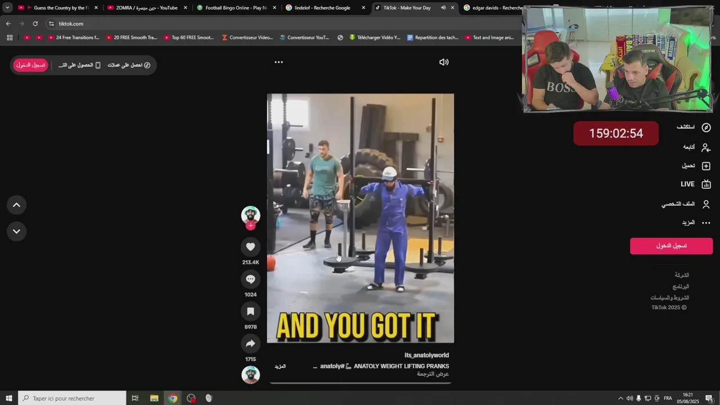Open the system tray volume icon

629,398
